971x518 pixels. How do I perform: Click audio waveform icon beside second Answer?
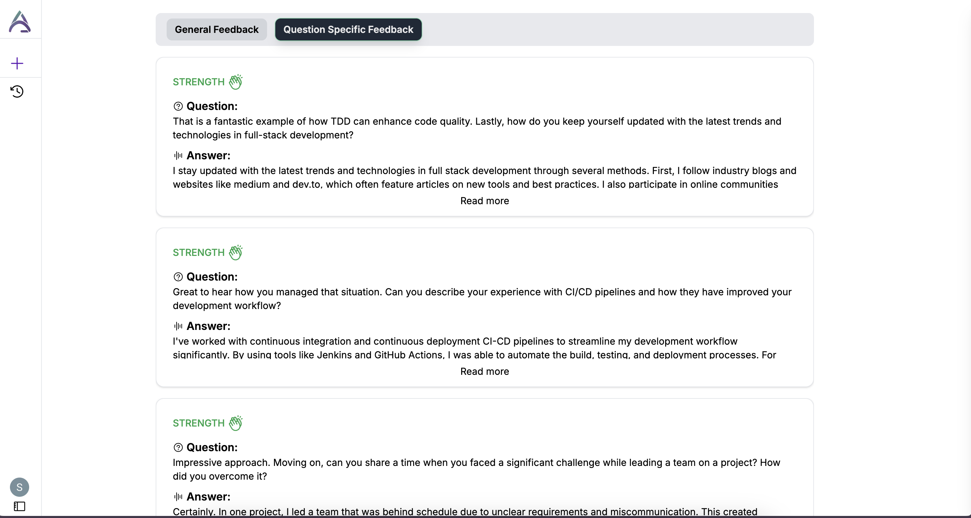[x=178, y=326]
